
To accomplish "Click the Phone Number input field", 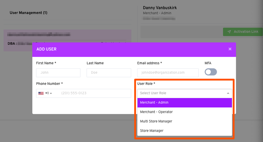I will tap(94, 93).
